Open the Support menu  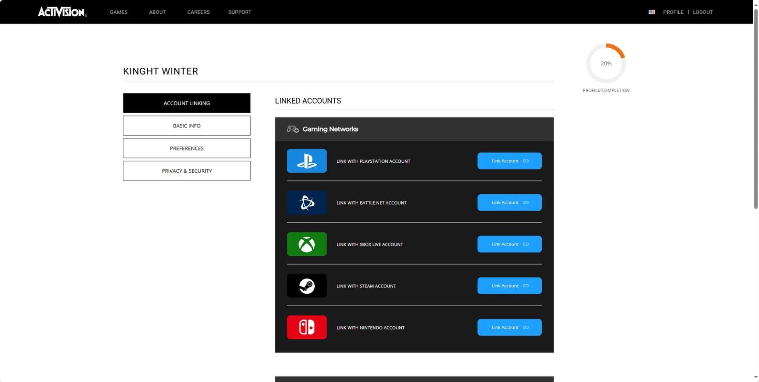(x=240, y=12)
